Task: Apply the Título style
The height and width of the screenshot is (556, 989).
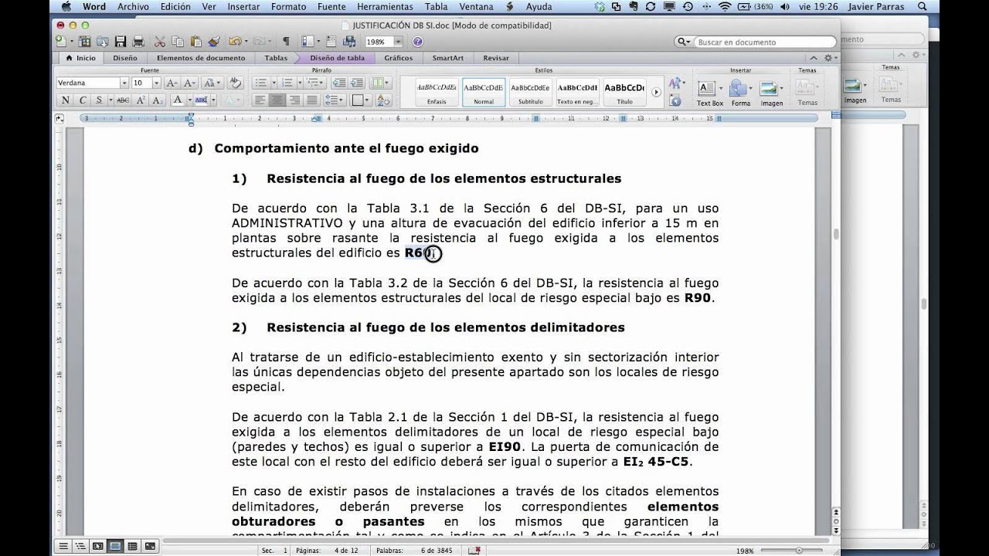Action: [624, 92]
